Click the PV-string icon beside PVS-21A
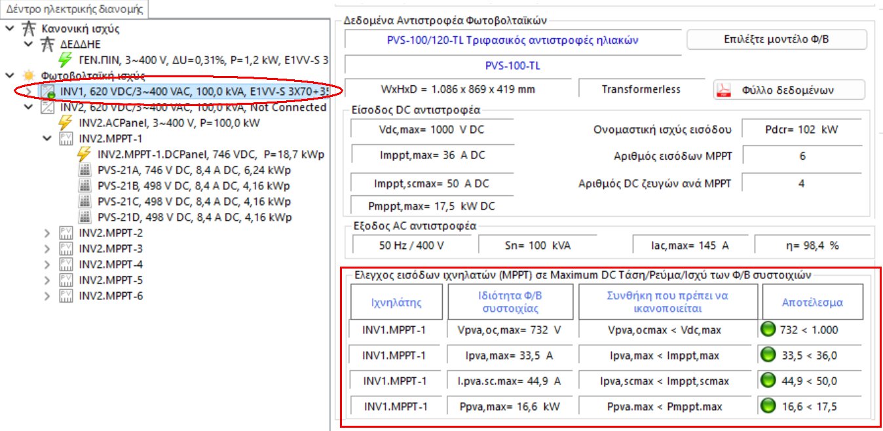Image resolution: width=883 pixels, height=431 pixels. click(x=84, y=170)
